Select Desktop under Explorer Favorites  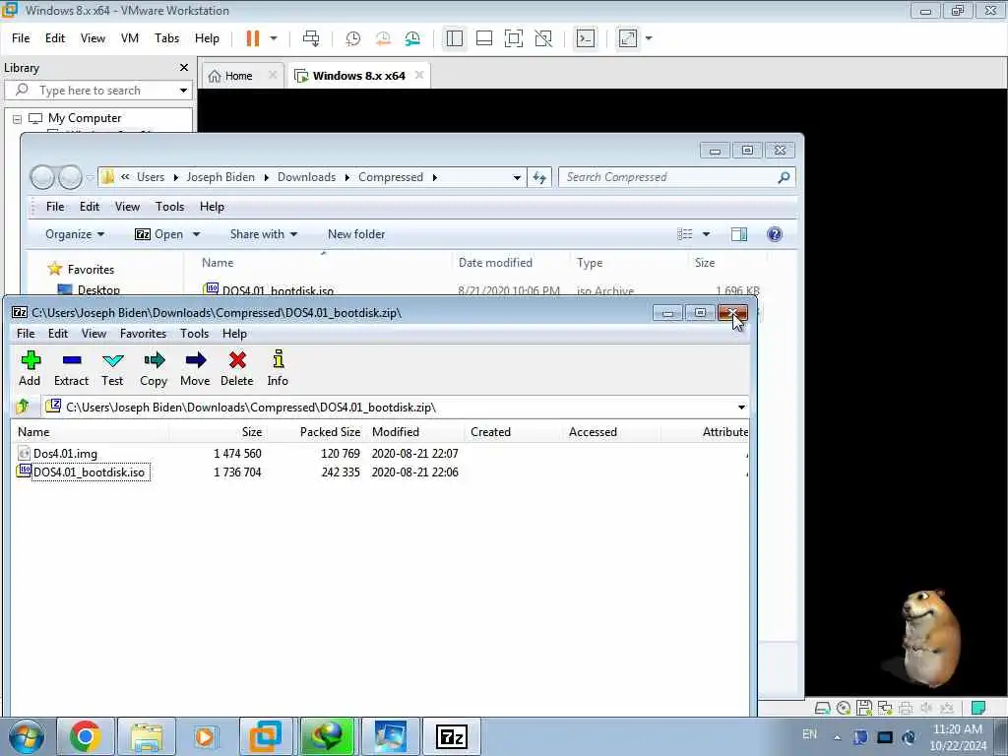(98, 290)
